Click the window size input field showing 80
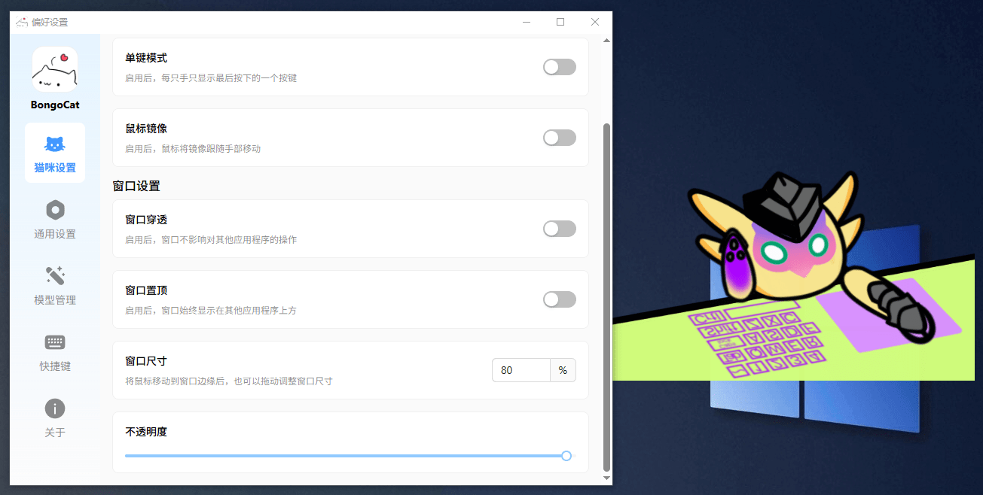 click(521, 370)
